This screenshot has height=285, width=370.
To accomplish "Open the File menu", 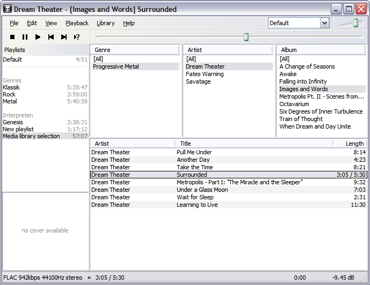I will click(14, 23).
